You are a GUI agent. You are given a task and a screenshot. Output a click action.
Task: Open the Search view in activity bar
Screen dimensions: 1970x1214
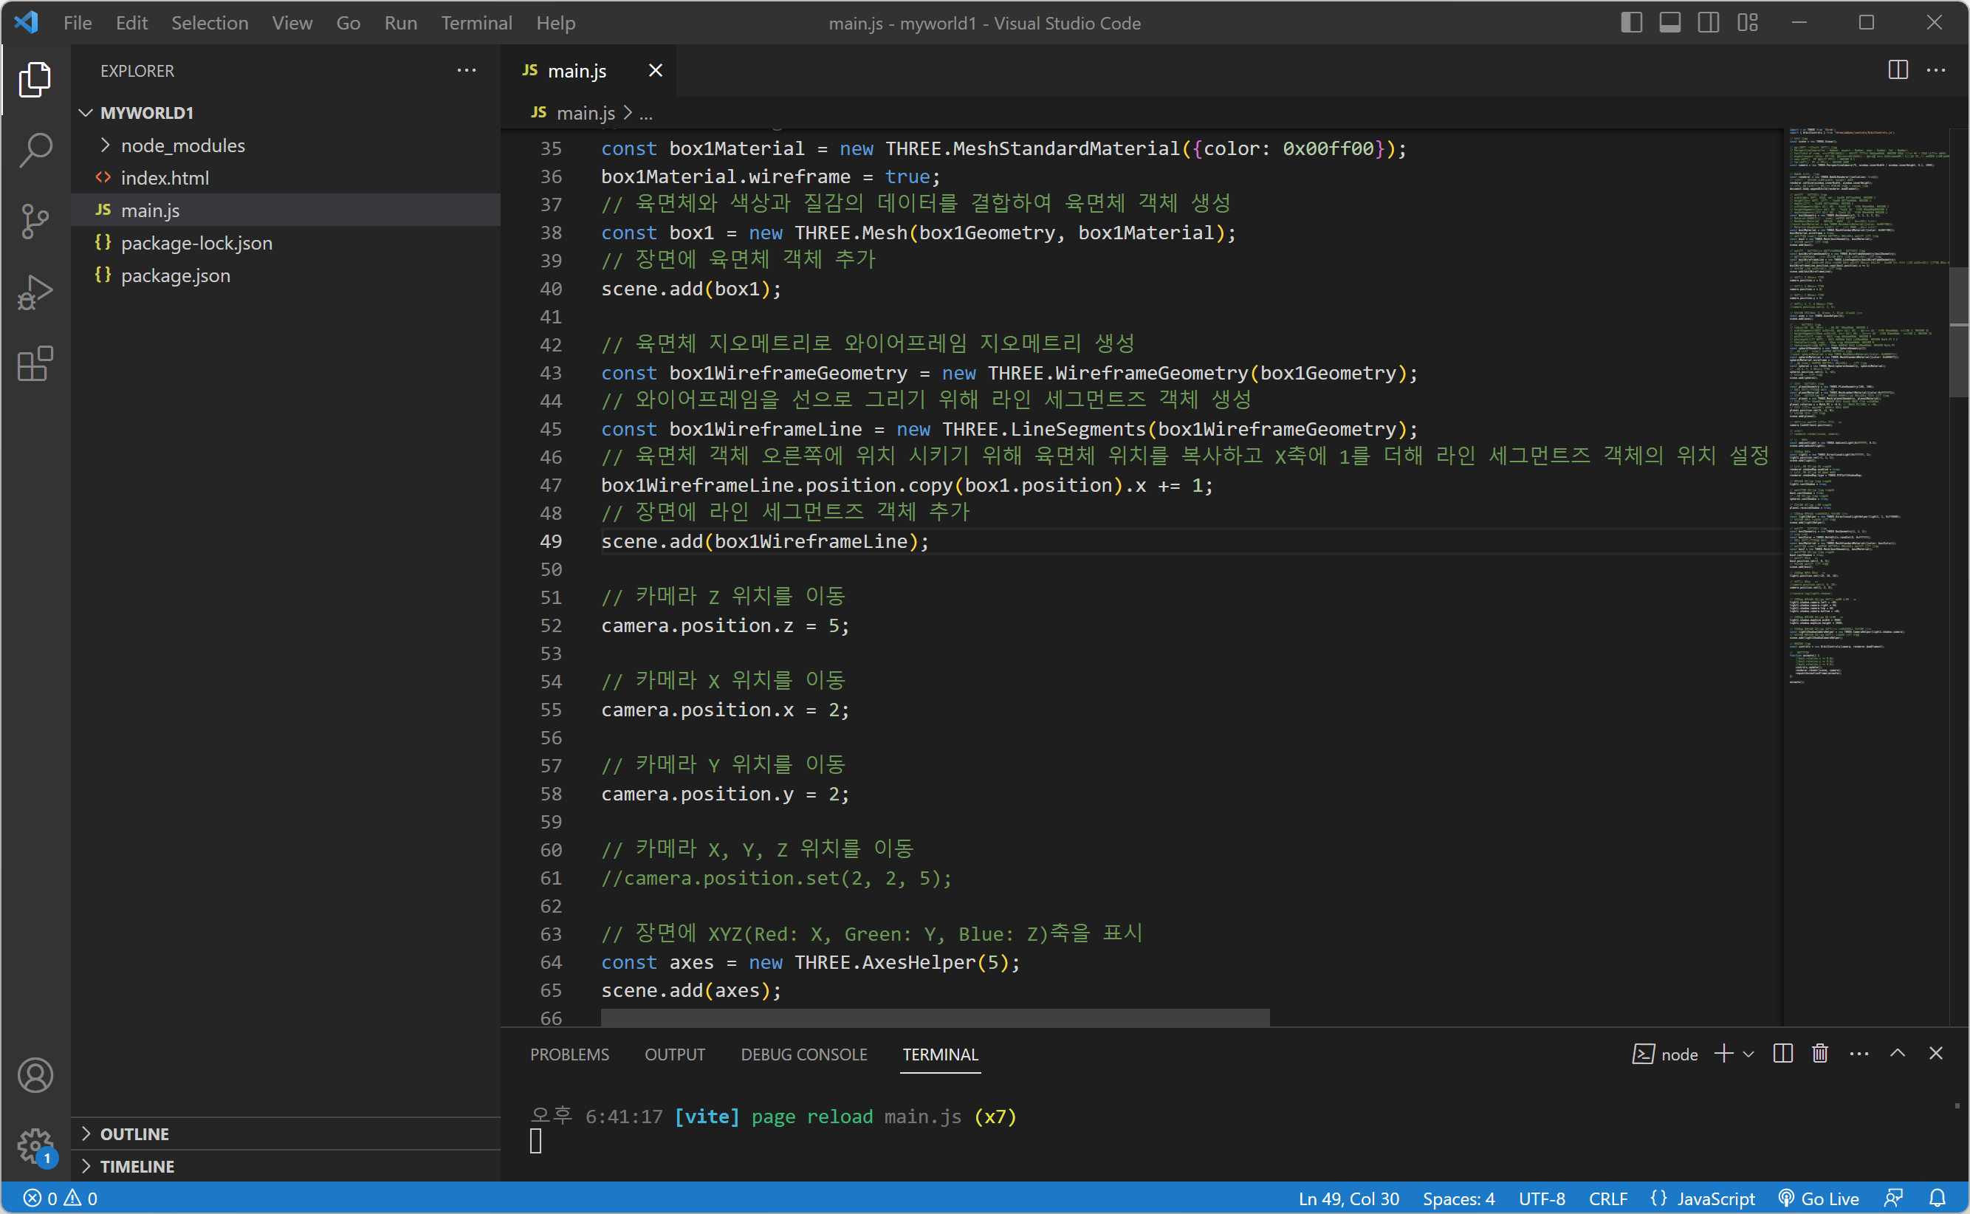(x=35, y=149)
